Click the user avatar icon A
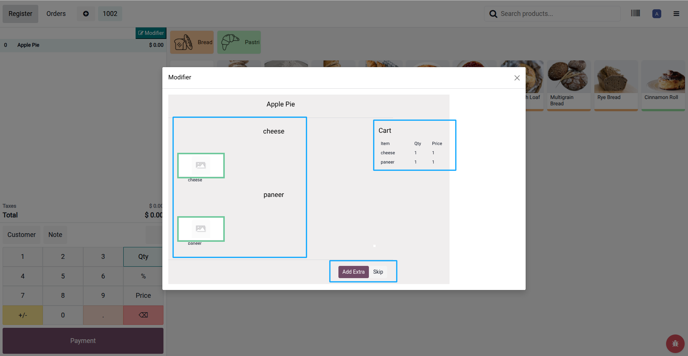The height and width of the screenshot is (356, 688). (x=656, y=14)
